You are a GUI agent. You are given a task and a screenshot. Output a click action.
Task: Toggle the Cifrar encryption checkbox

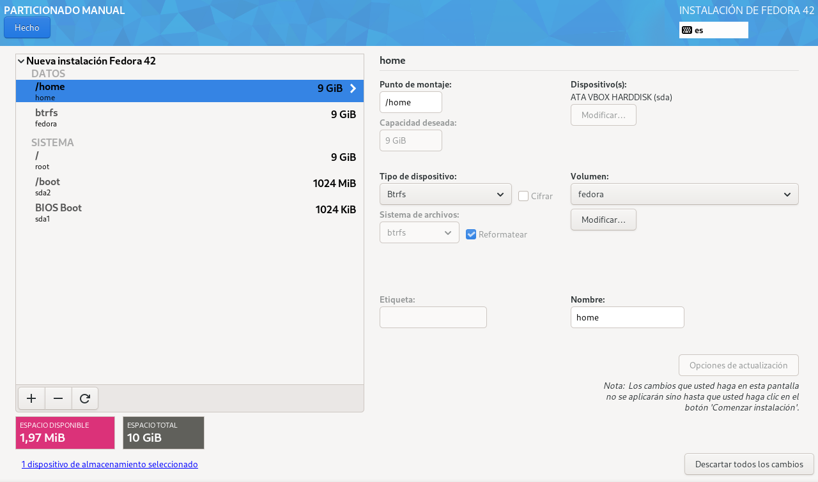[523, 196]
